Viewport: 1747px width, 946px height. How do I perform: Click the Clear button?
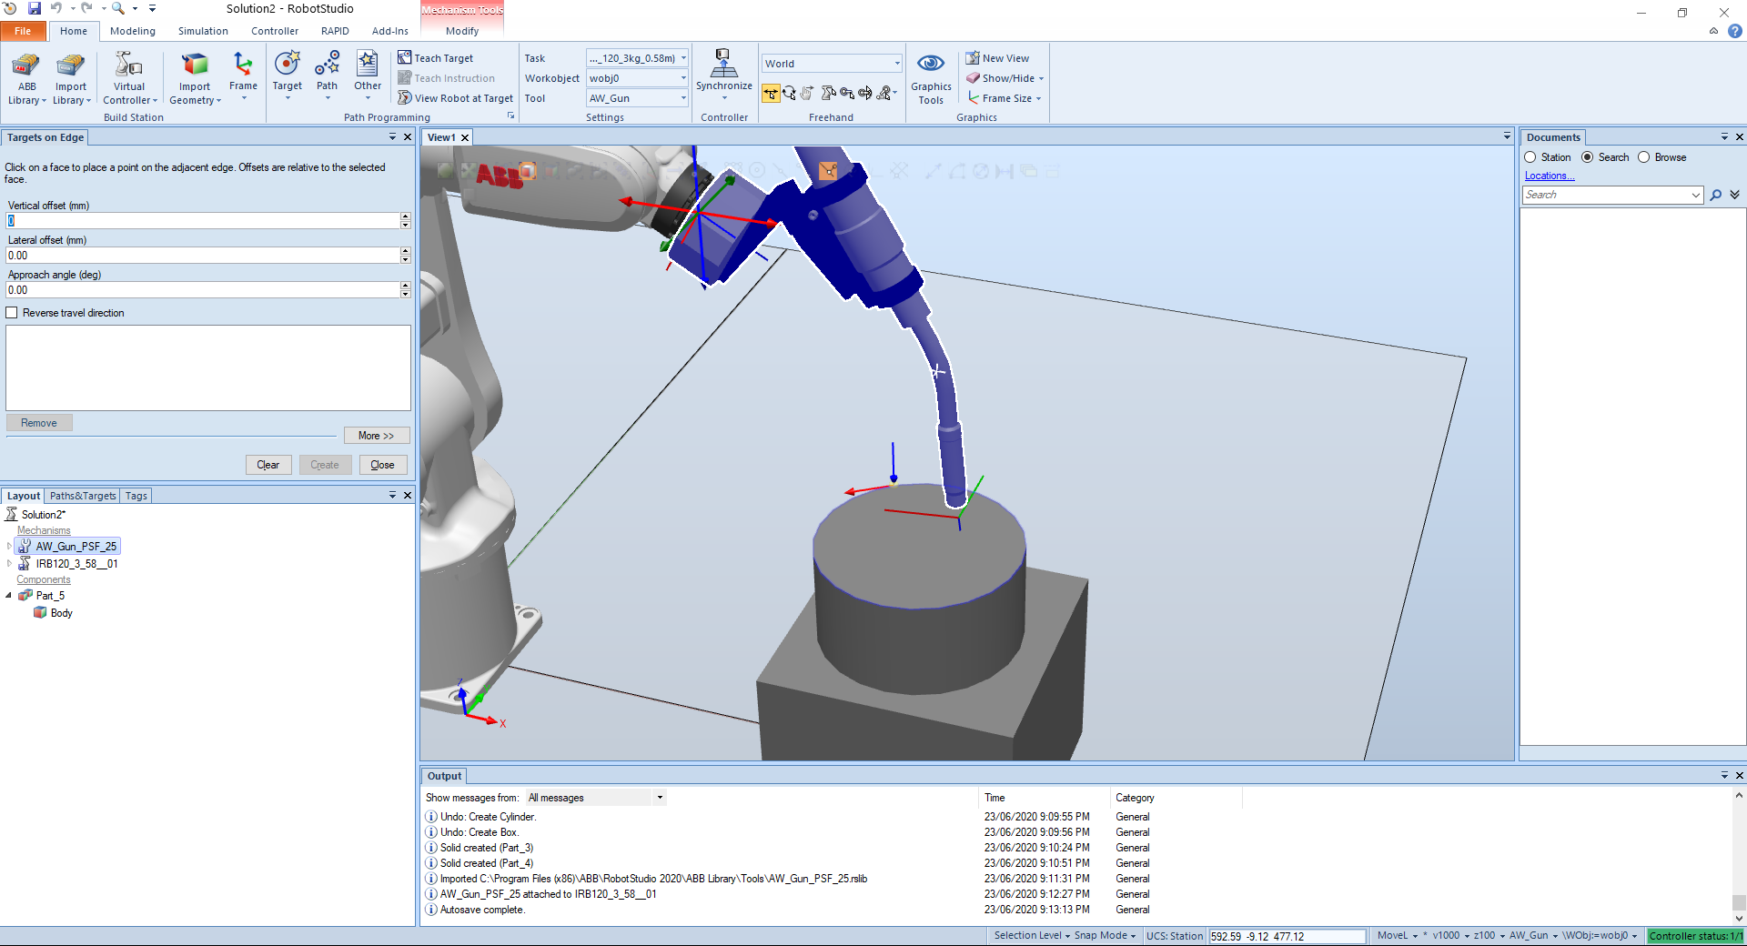[x=268, y=465]
